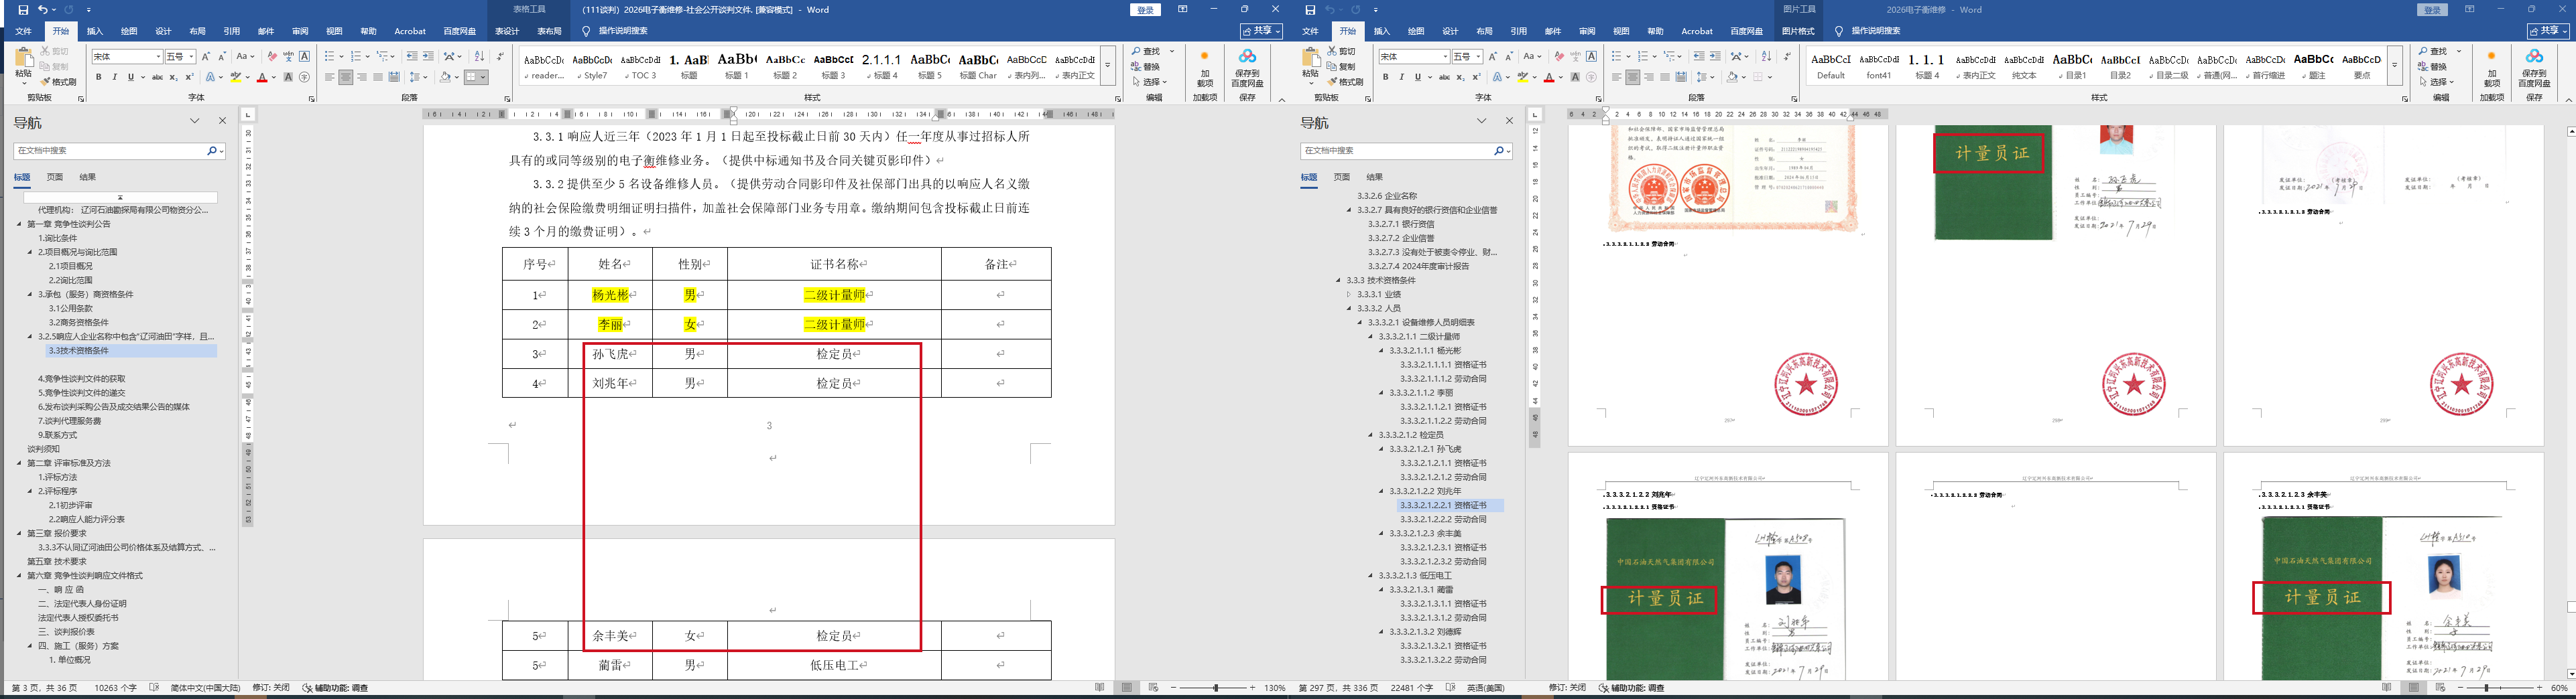Collapse 第一章 竞争性谈判公告 in left navigation tree
The image size is (2576, 699).
click(x=19, y=225)
